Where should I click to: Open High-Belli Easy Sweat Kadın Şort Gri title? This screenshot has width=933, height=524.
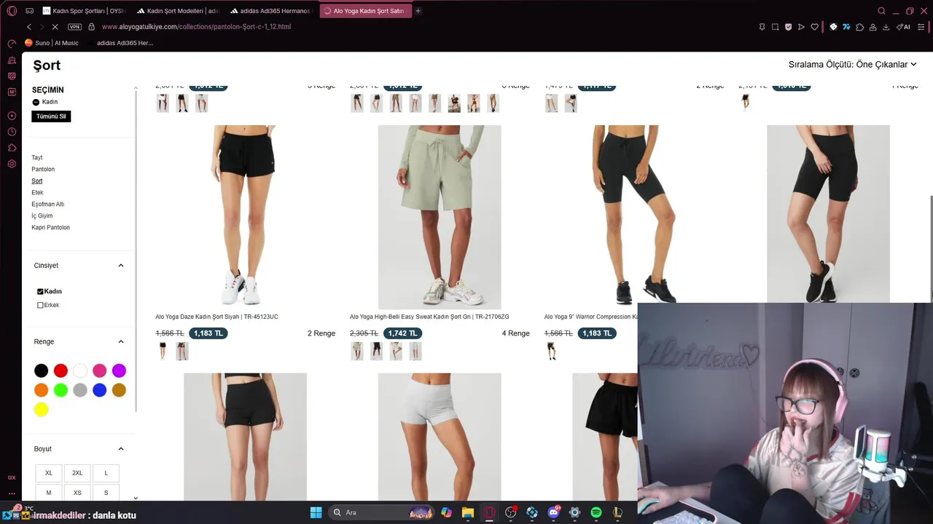(x=429, y=317)
